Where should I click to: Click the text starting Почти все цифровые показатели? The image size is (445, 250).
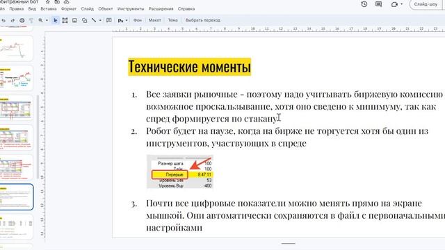pos(295,215)
